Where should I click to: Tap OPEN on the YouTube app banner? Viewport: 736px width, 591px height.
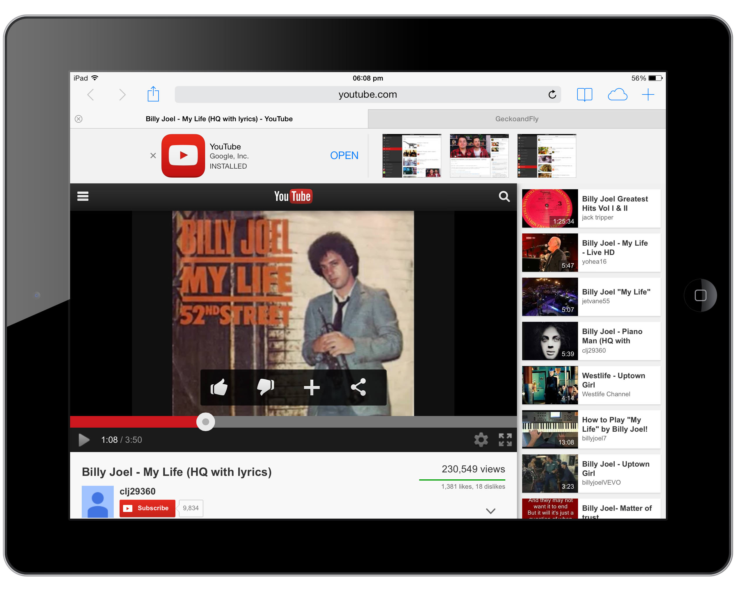[344, 156]
